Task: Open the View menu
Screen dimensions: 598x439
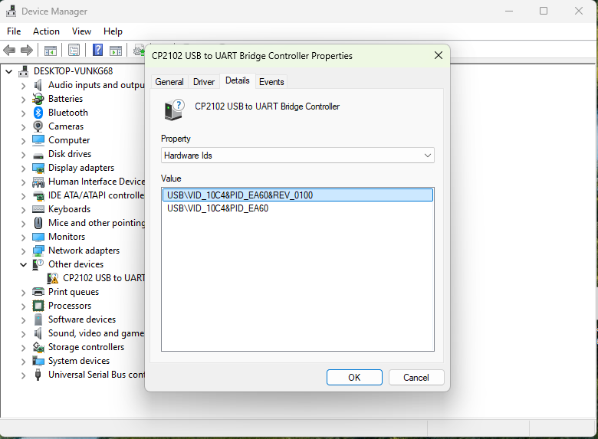Action: point(81,31)
